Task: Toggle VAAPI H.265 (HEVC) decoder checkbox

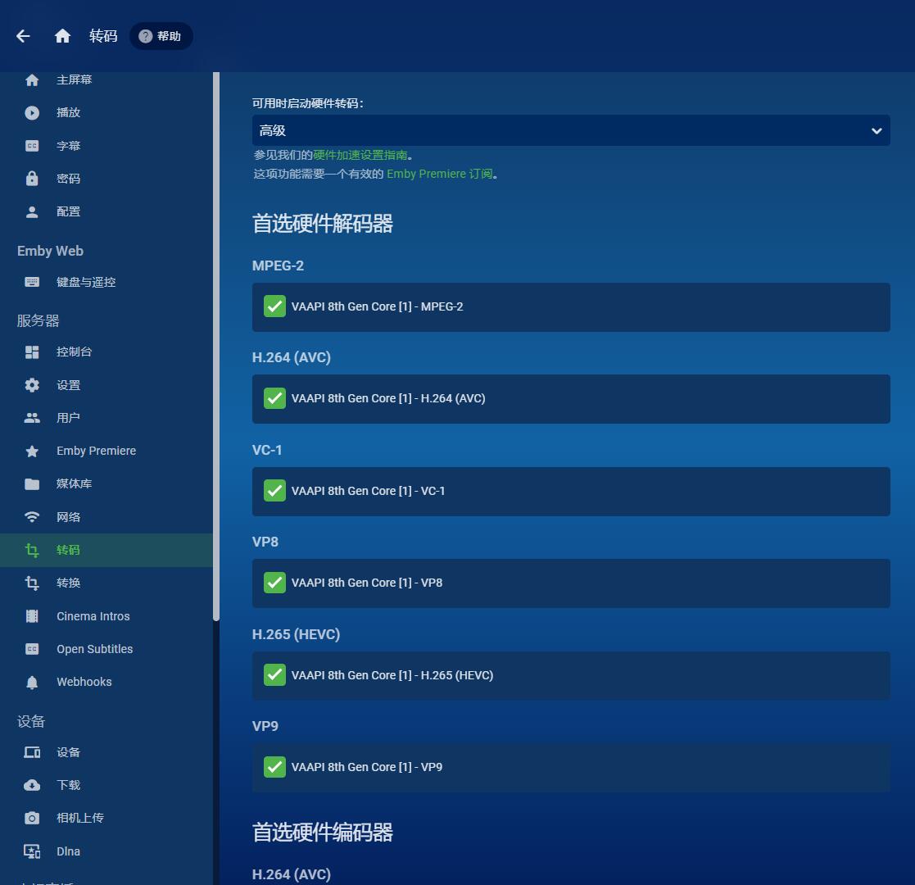Action: (x=274, y=675)
